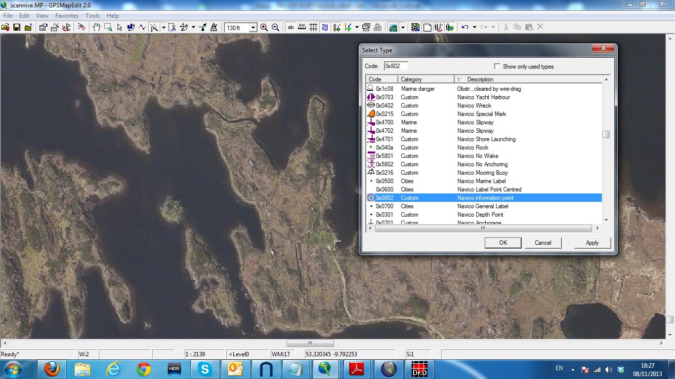Click the Code input field

pyautogui.click(x=396, y=66)
